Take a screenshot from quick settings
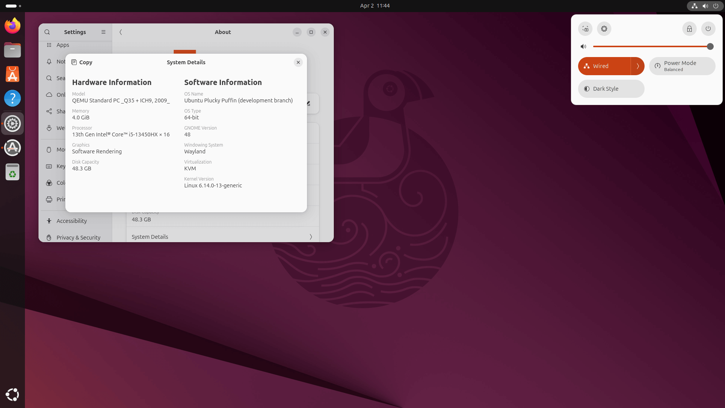The image size is (725, 408). (x=585, y=29)
